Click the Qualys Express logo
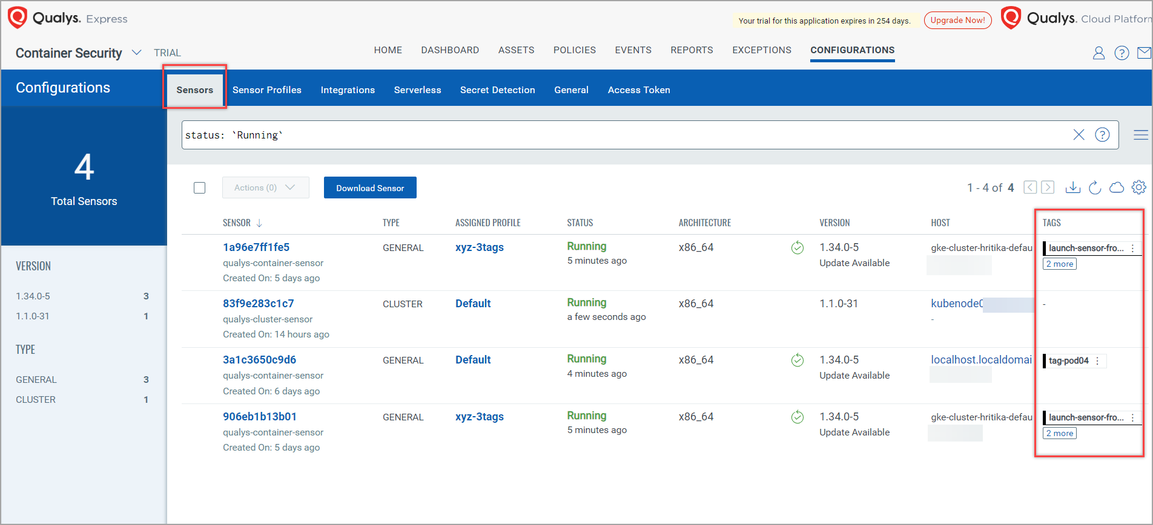The height and width of the screenshot is (525, 1153). (x=68, y=18)
